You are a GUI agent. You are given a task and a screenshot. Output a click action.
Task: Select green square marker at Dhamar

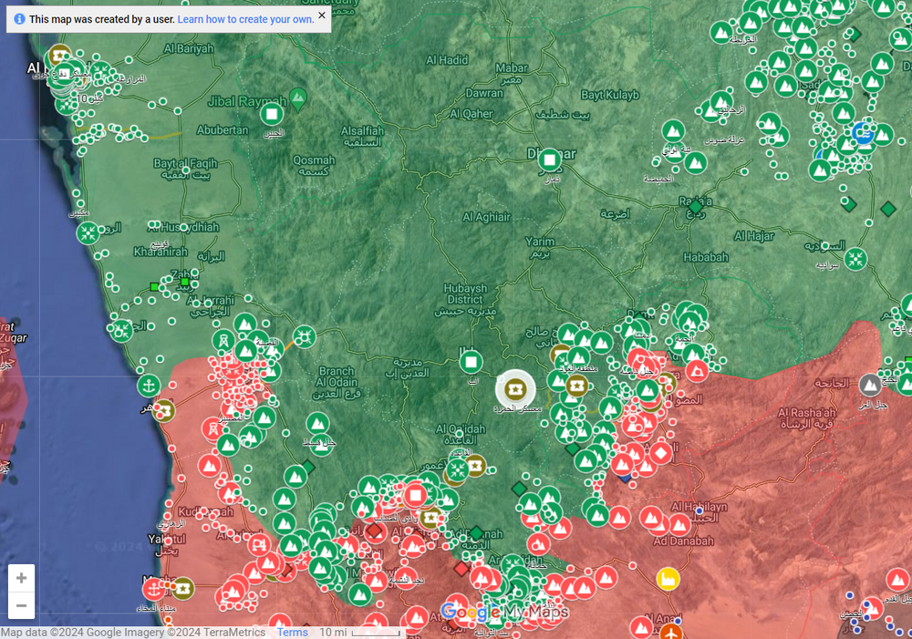point(549,160)
